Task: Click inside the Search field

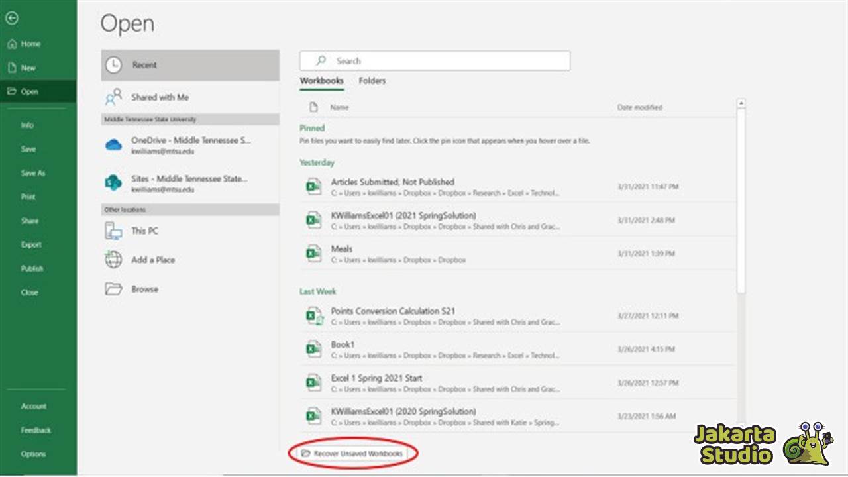Action: (435, 60)
